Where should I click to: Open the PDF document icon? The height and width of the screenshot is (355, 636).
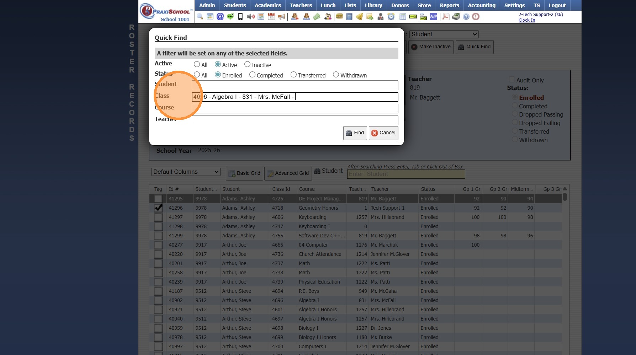[x=446, y=17]
